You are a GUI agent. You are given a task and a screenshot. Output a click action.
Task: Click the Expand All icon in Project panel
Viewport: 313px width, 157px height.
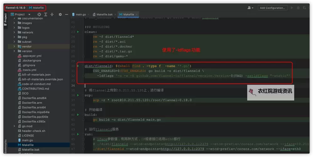46,14
